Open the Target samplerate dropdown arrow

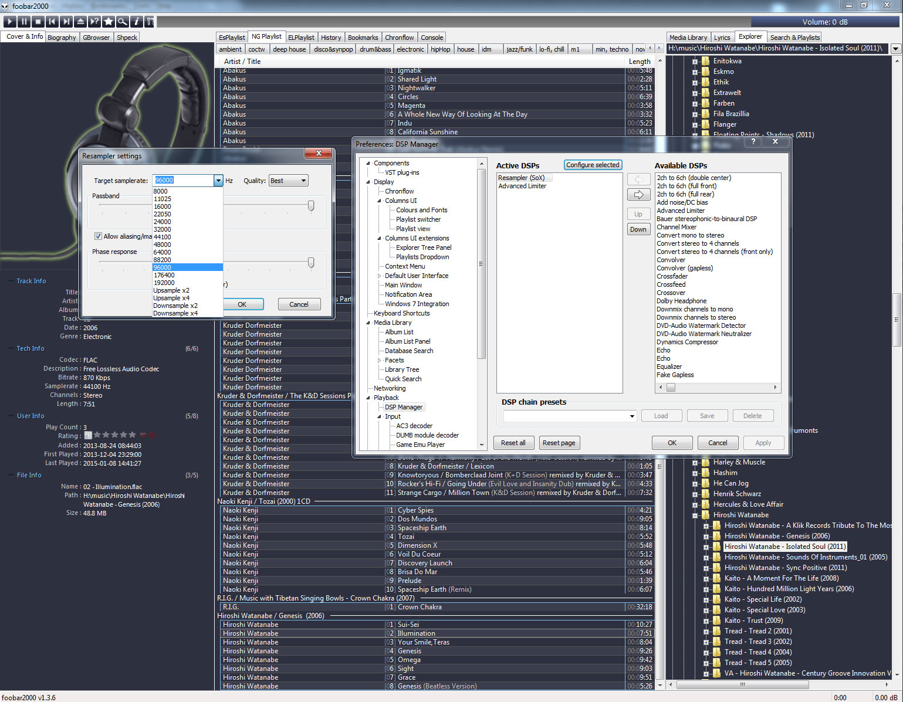tap(218, 181)
